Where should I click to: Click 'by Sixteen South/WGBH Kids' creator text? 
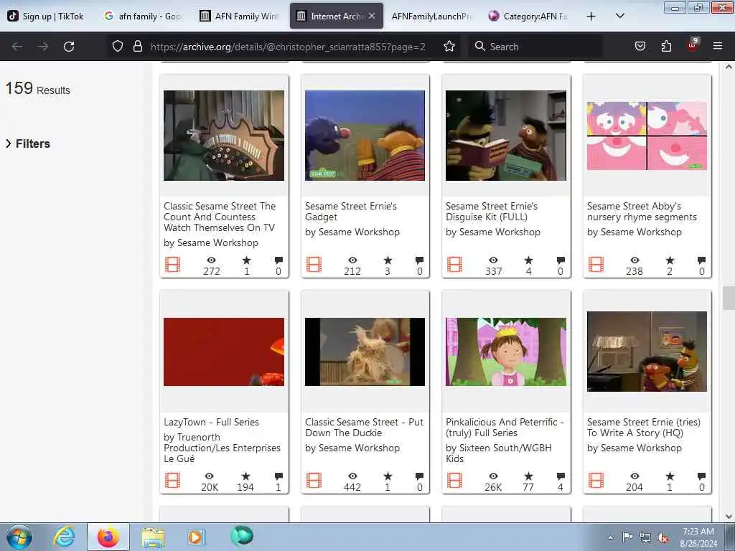point(499,453)
